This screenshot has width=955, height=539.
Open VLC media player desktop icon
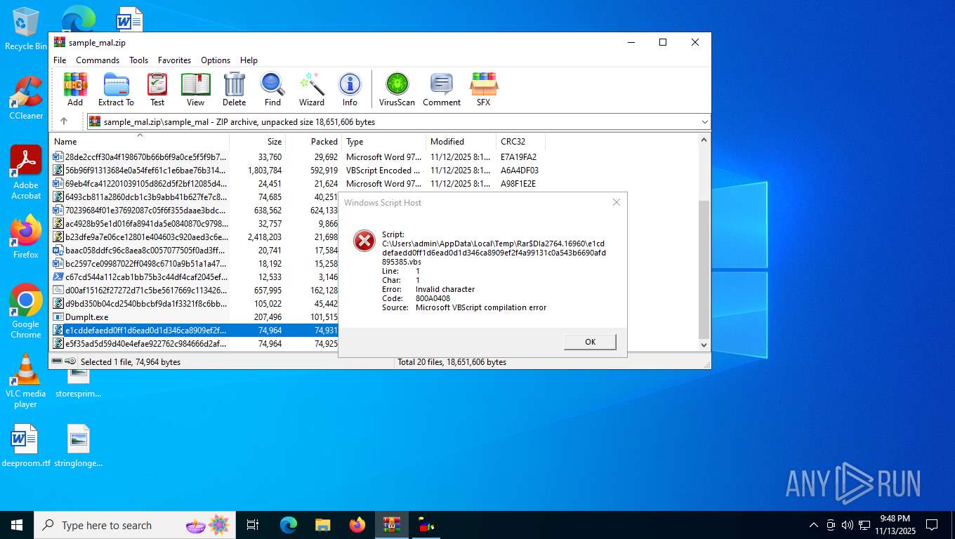coord(26,381)
